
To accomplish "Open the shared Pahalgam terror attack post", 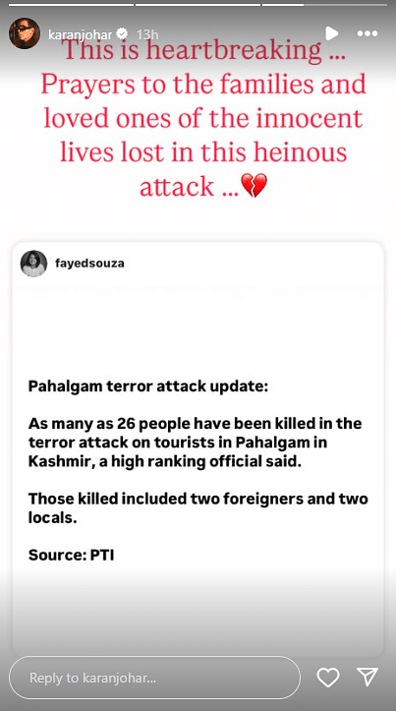I will (198, 449).
